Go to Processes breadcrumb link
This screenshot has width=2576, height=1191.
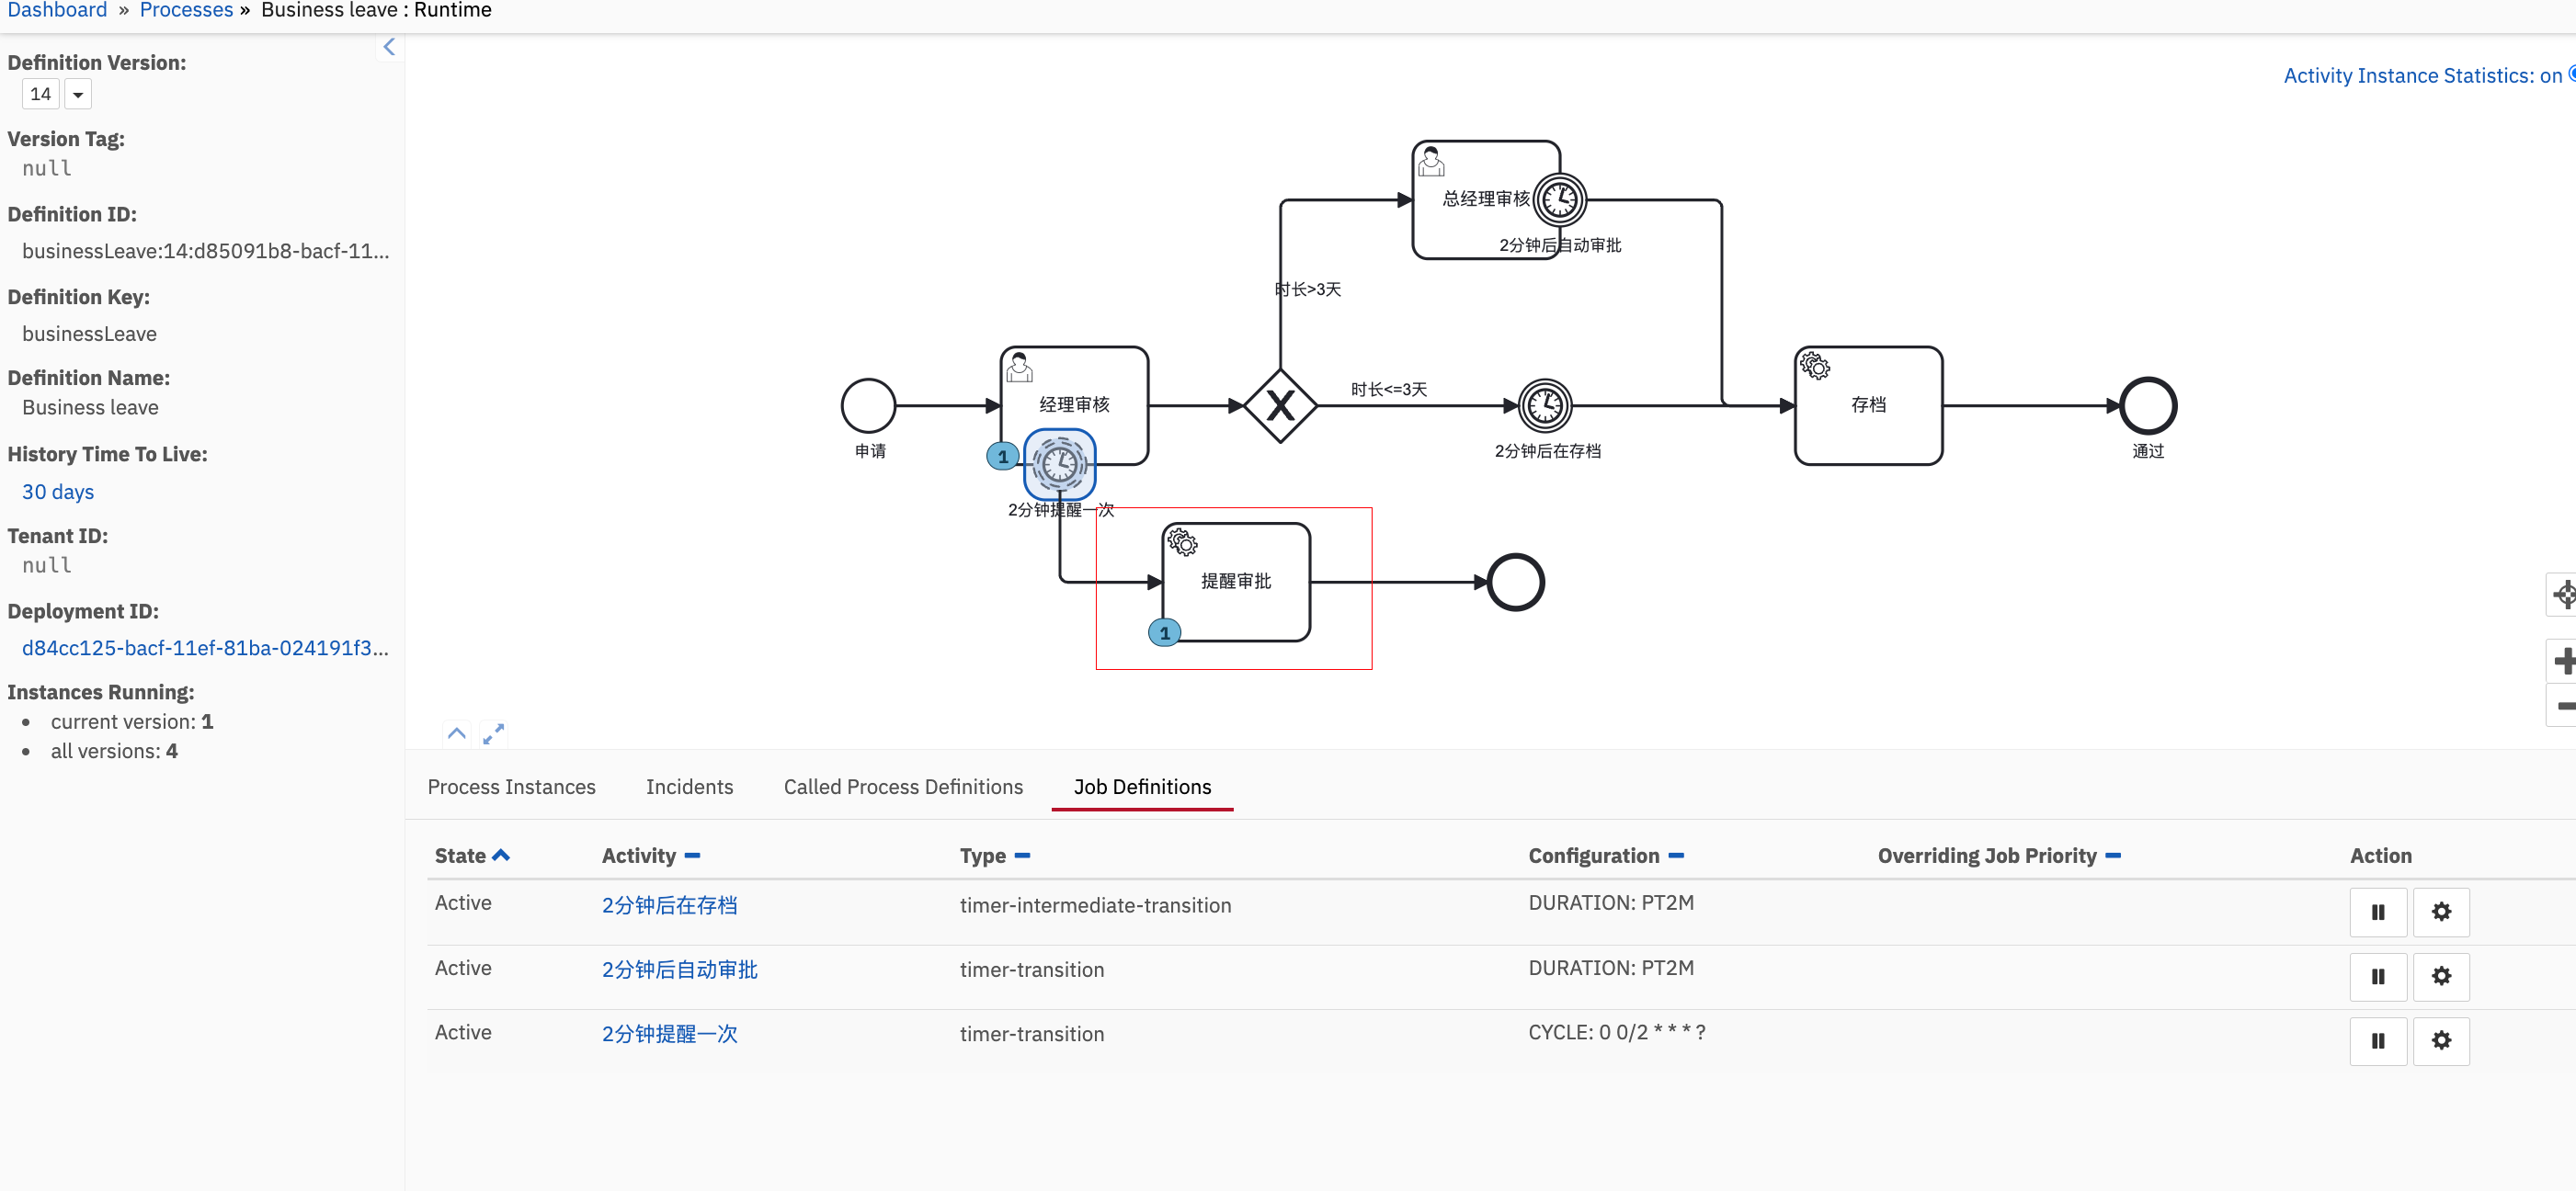point(186,10)
